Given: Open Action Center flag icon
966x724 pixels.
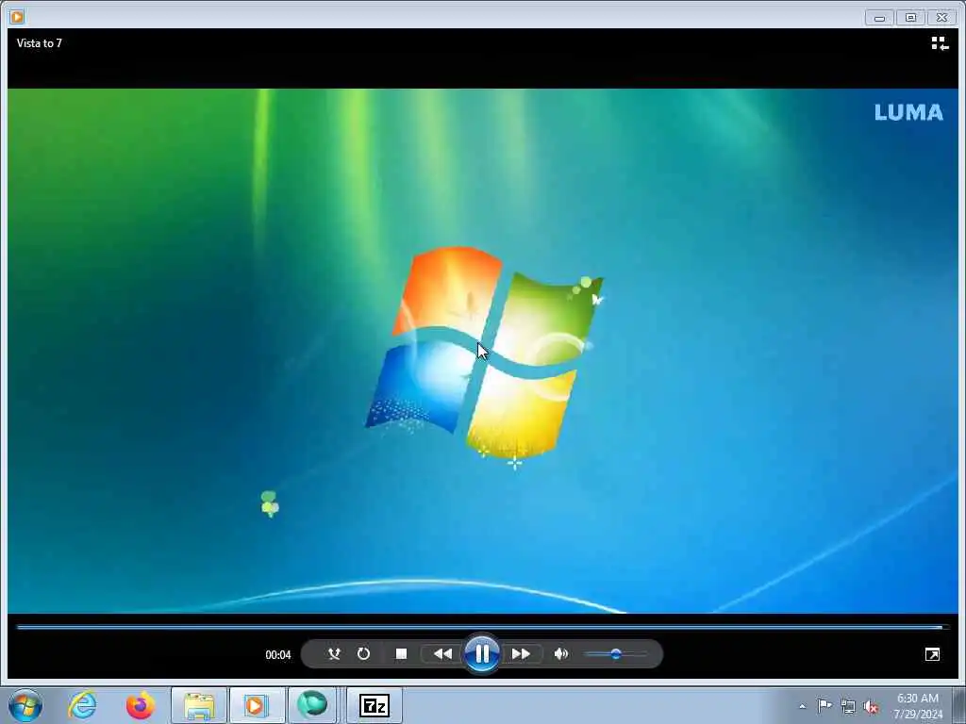Looking at the screenshot, I should coord(824,705).
